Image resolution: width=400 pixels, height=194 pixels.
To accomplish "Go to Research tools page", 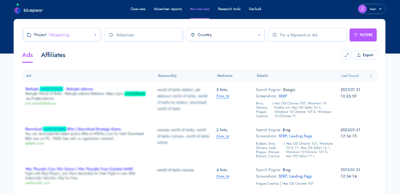I will pos(229,9).
